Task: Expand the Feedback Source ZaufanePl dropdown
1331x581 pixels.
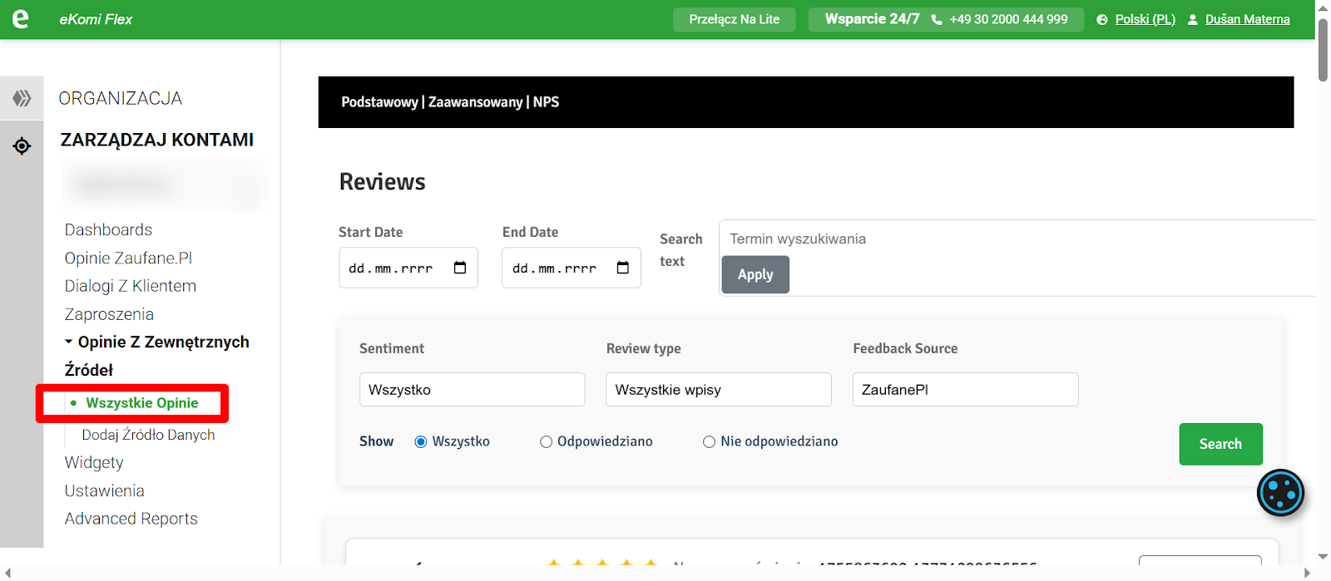Action: pyautogui.click(x=965, y=390)
